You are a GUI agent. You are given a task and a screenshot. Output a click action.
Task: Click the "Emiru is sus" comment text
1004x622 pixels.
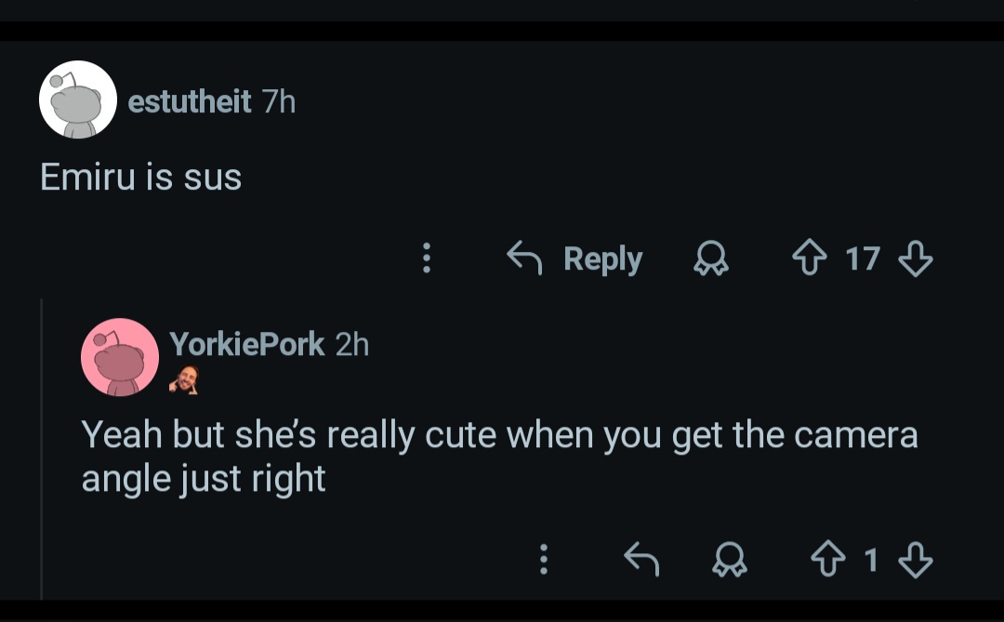coord(141,177)
